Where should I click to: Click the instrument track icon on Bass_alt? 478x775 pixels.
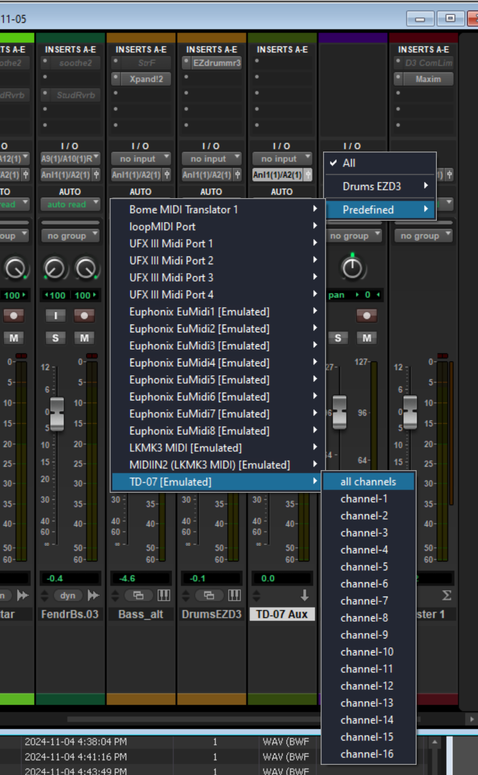(x=163, y=595)
